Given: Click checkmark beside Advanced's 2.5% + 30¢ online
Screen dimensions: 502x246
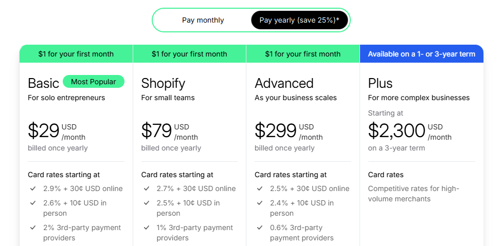Looking at the screenshot, I should coord(259,188).
